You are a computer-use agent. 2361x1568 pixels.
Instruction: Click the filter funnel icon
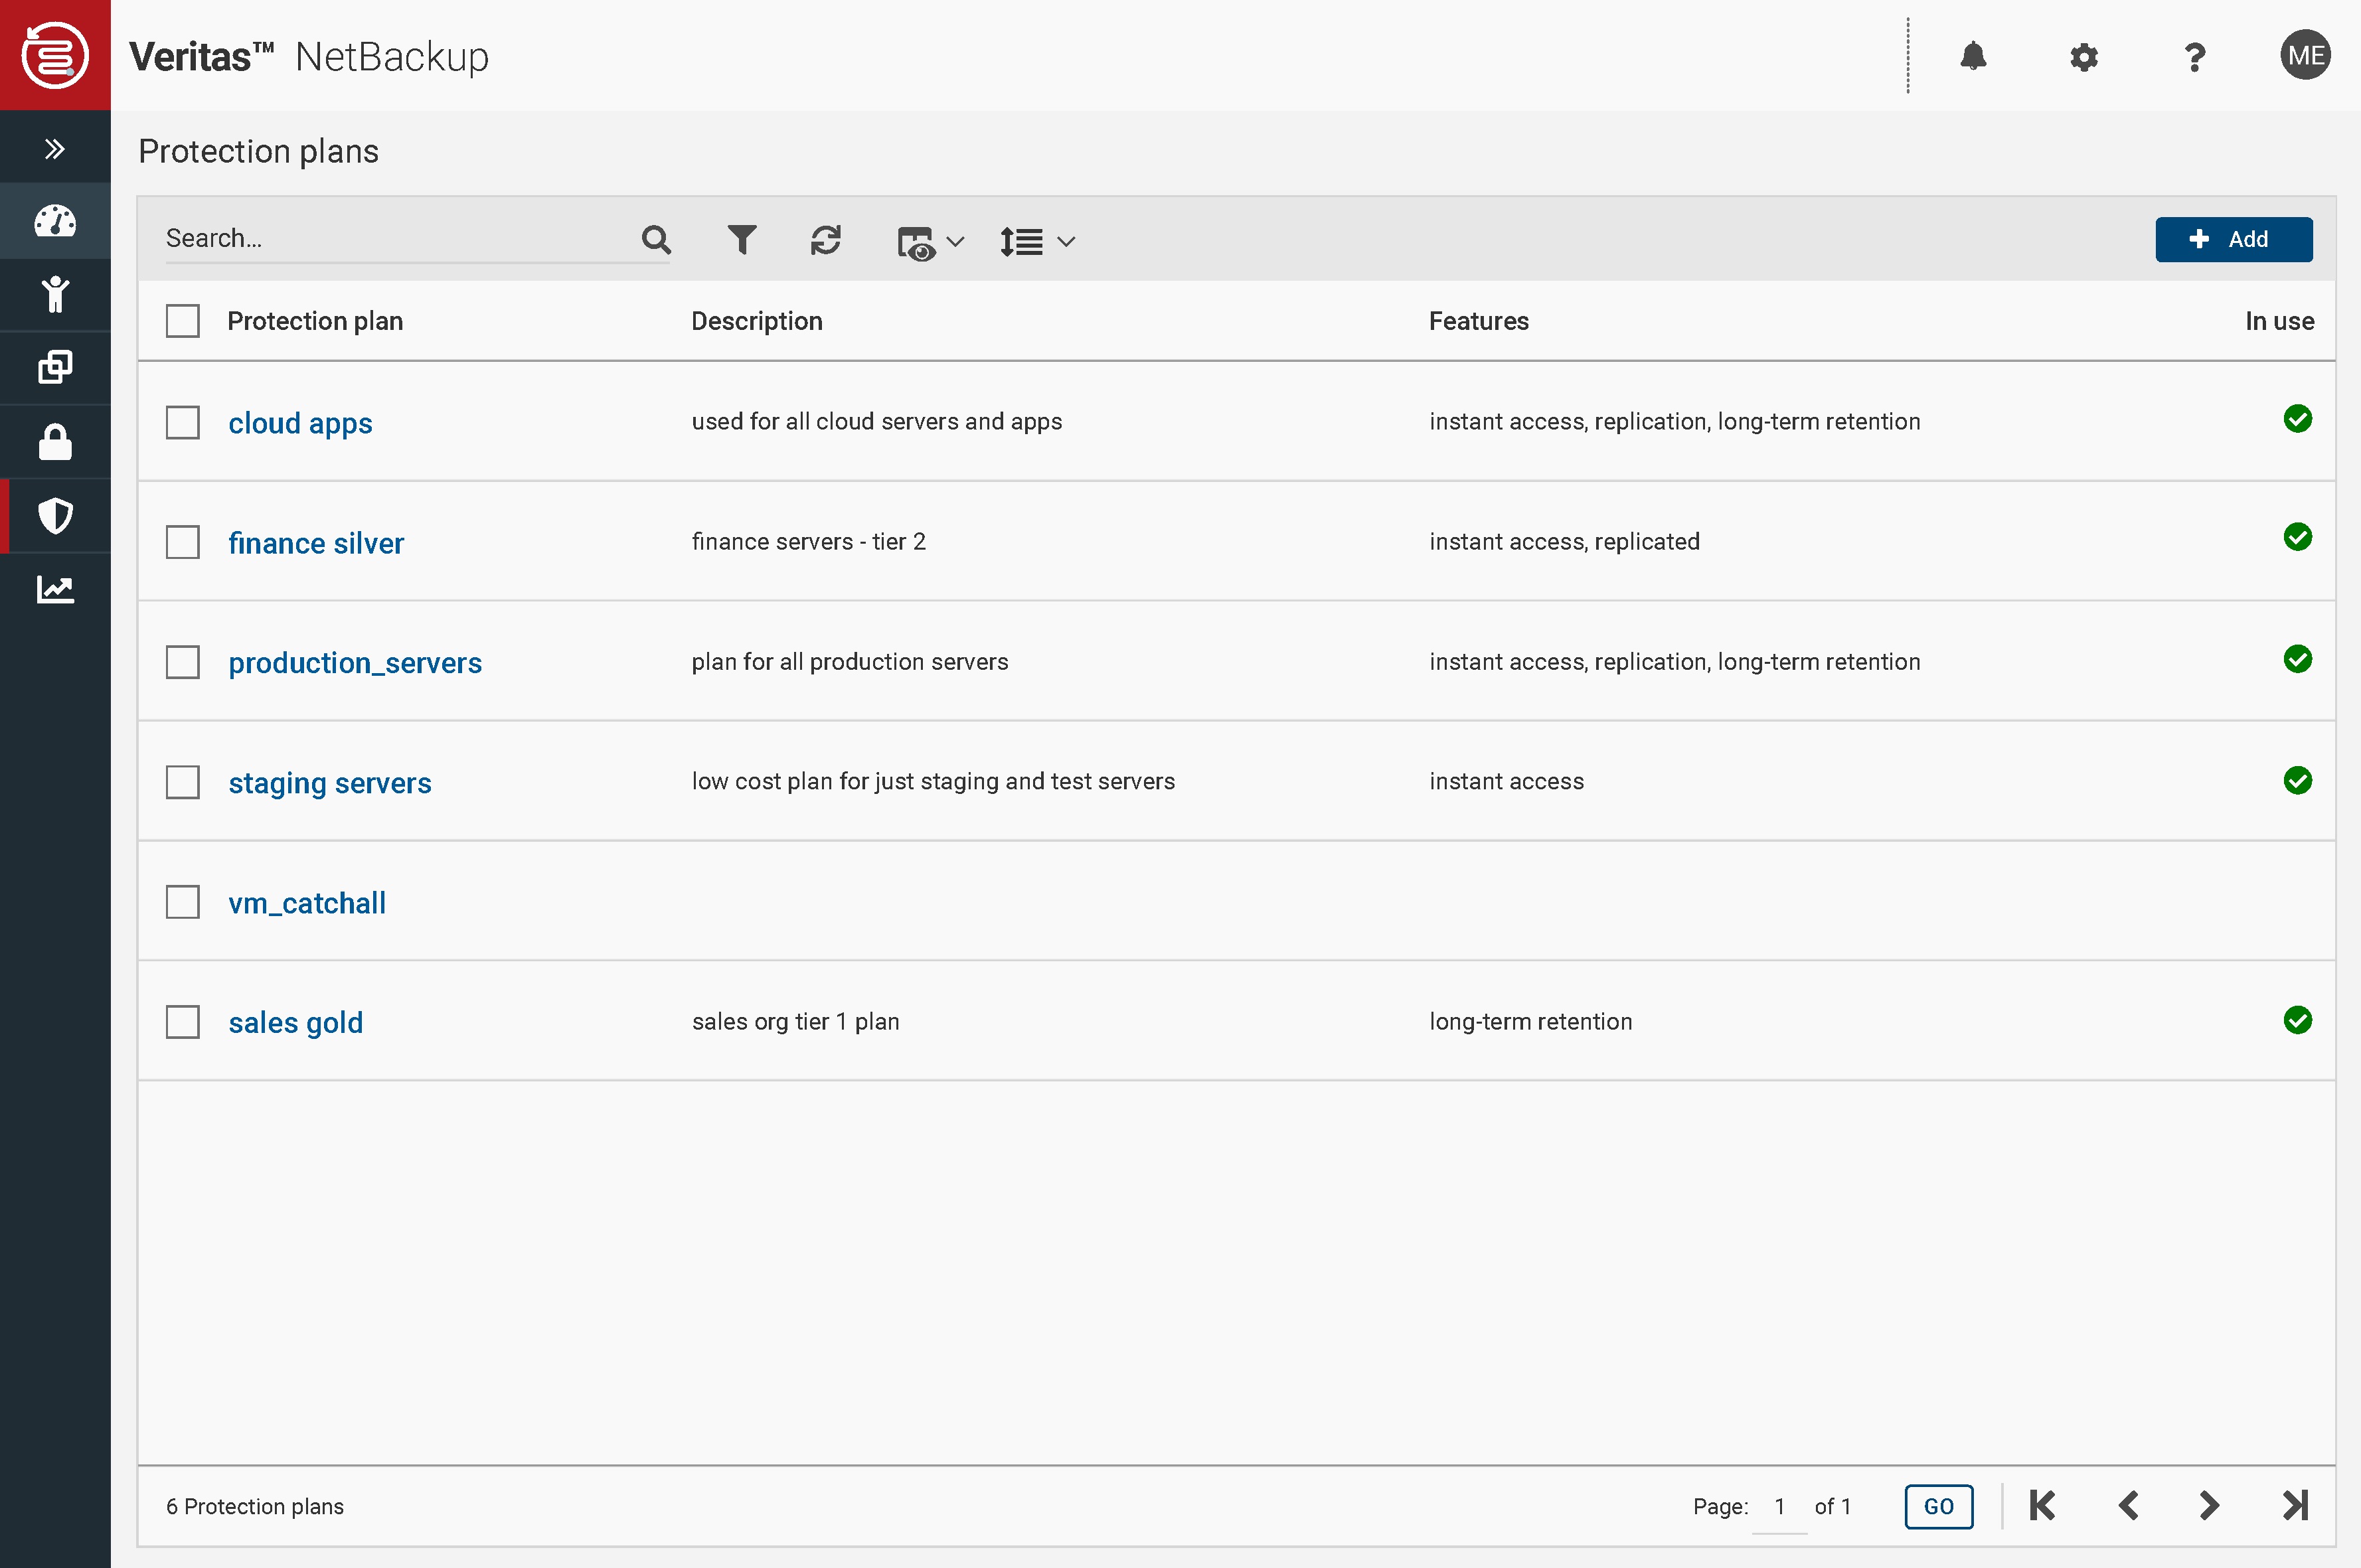coord(741,240)
